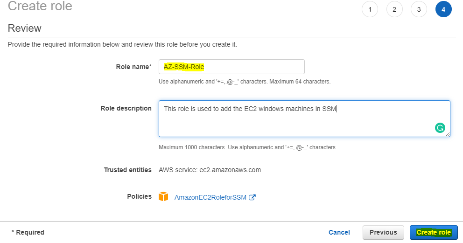This screenshot has width=463, height=243.
Task: Click the Role name label
Action: pyautogui.click(x=133, y=67)
